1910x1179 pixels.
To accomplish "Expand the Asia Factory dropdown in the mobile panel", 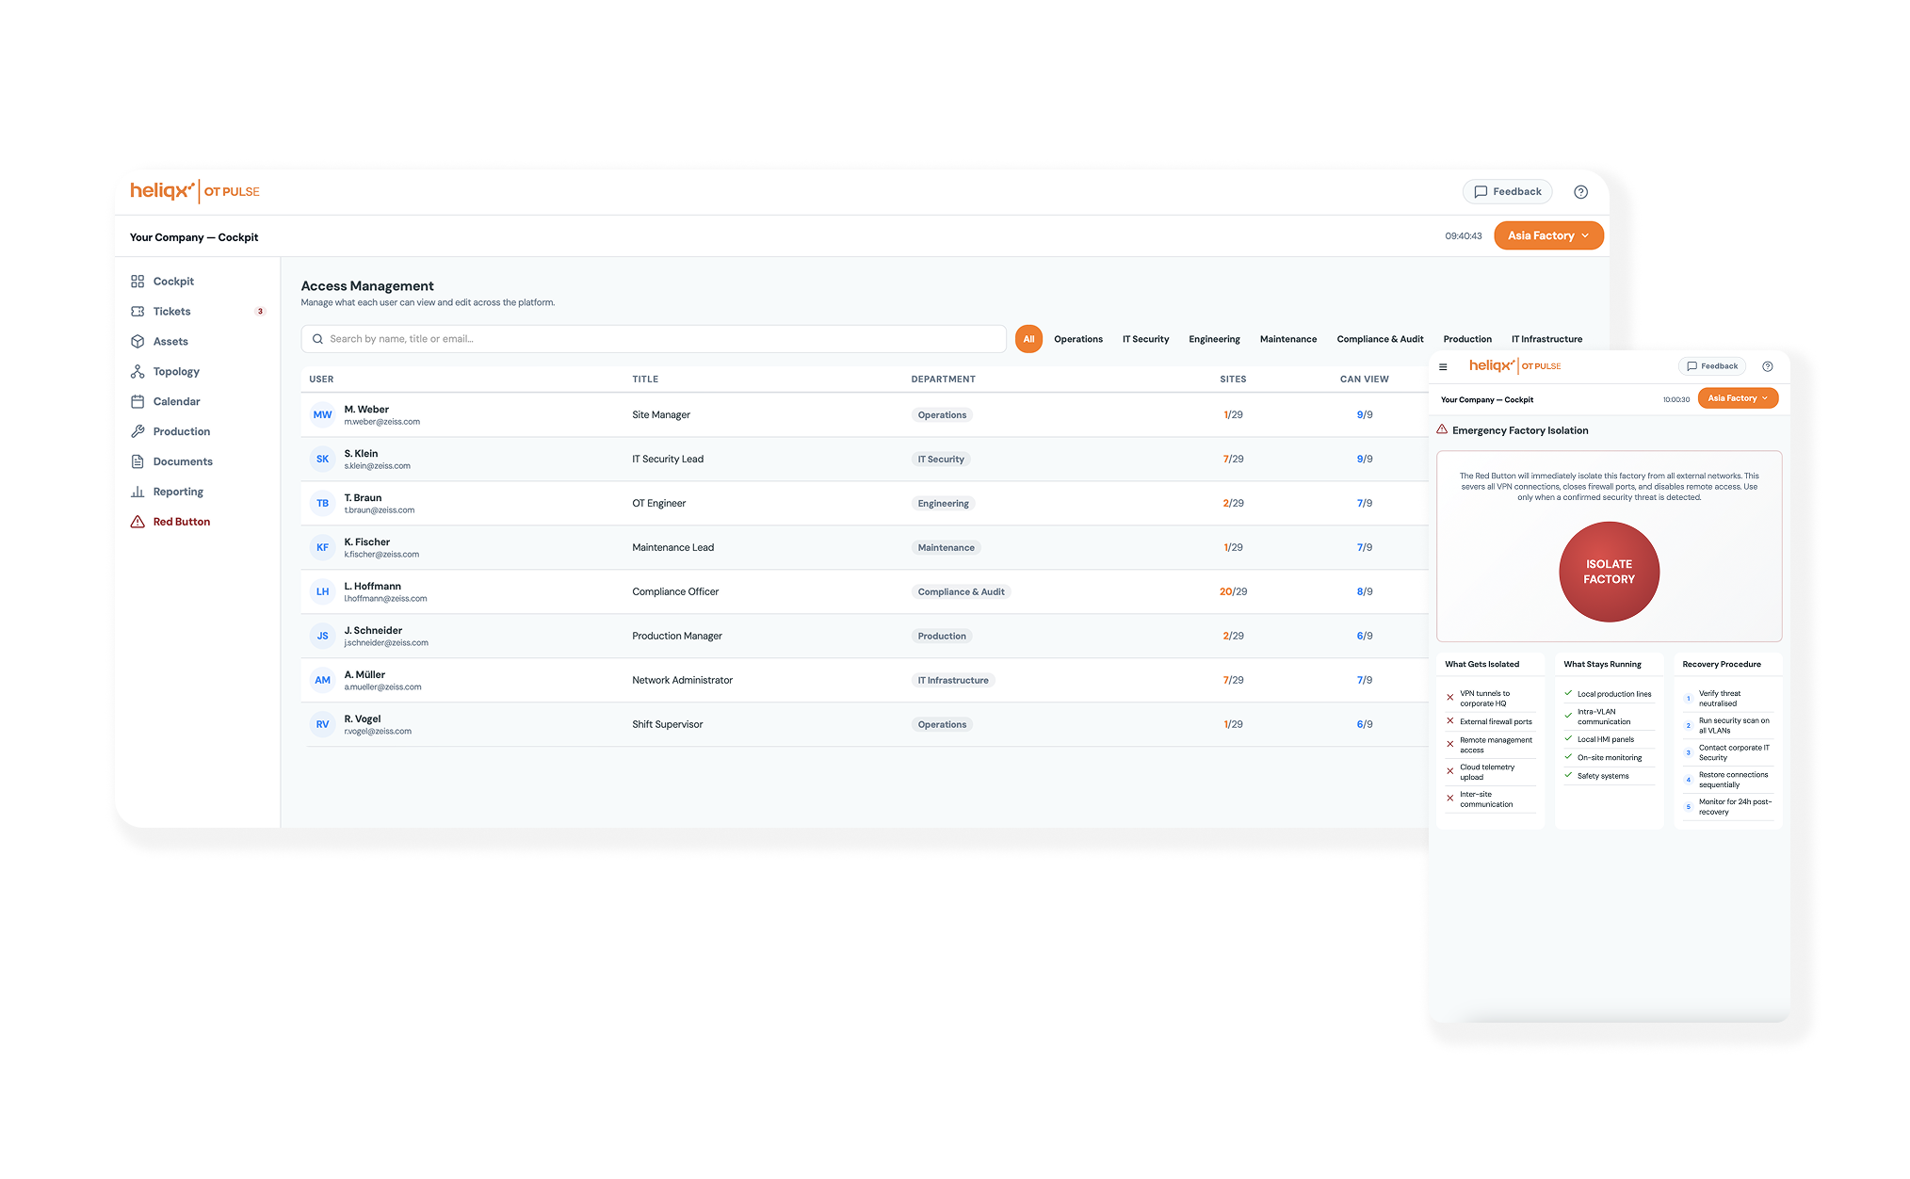I will pos(1738,398).
